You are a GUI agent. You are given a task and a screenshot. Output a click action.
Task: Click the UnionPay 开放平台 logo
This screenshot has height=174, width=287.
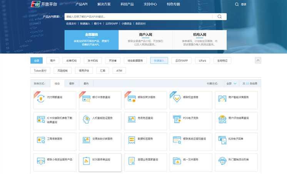44,4
